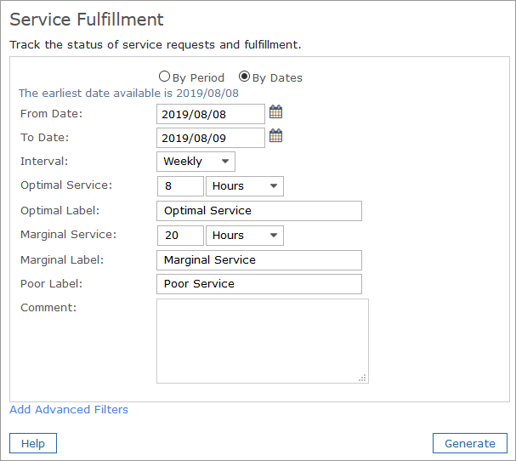Open the To Date calendar picker
516x461 pixels.
(275, 136)
